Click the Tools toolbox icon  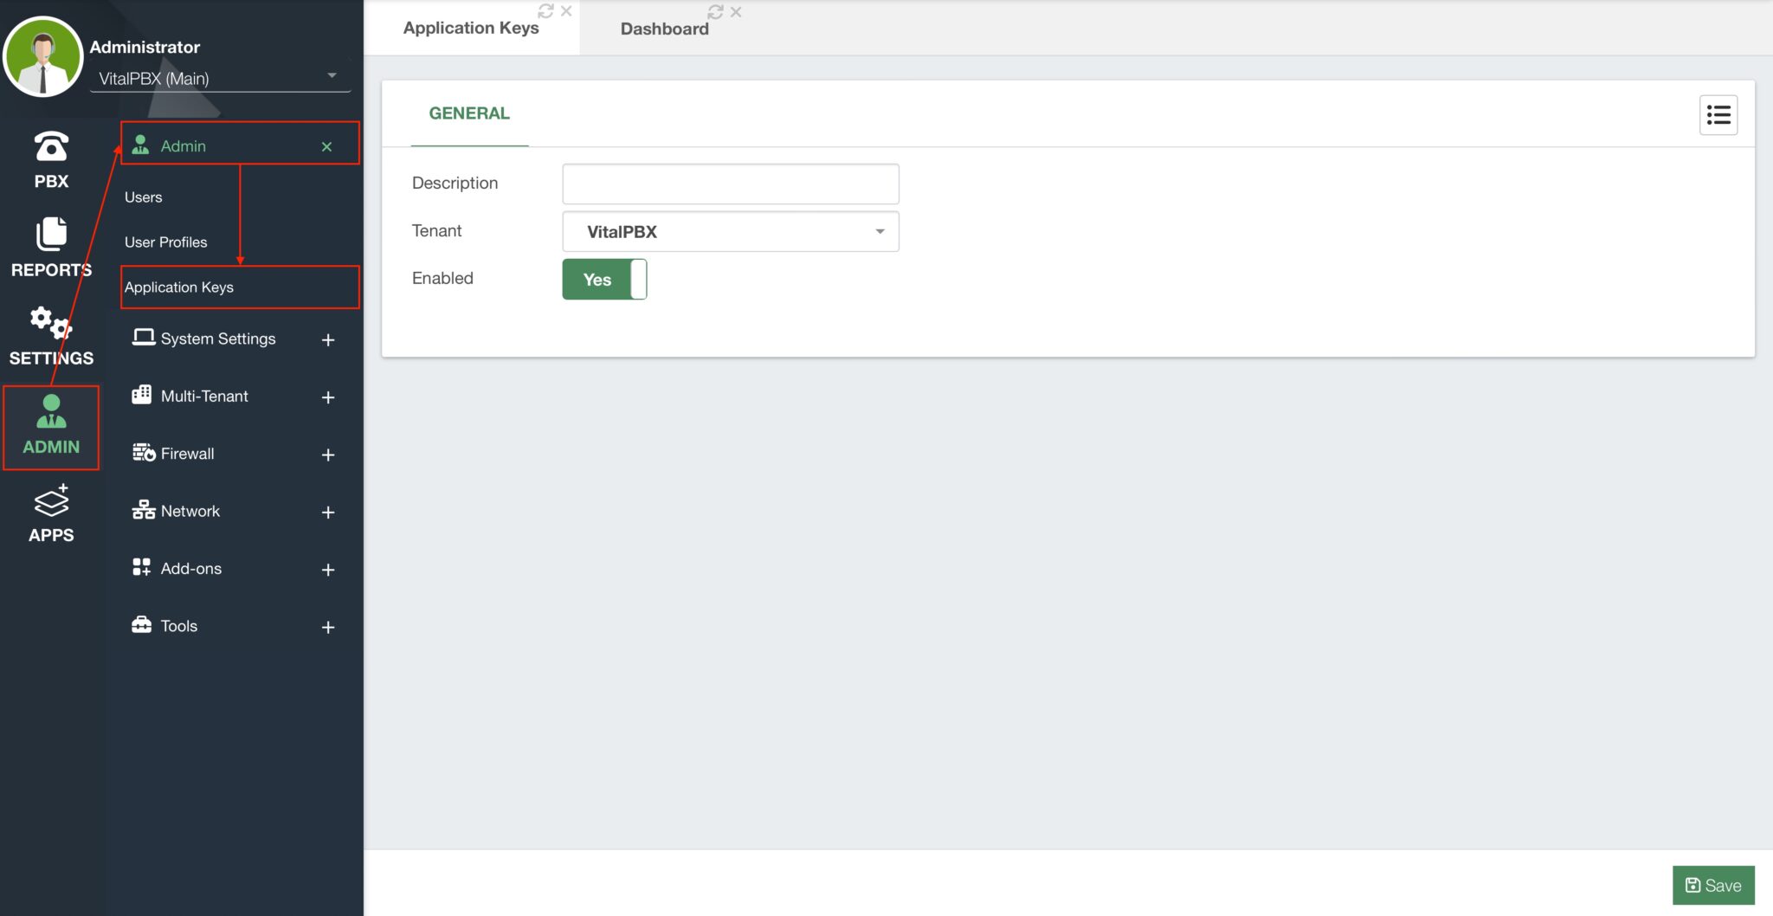pos(141,624)
